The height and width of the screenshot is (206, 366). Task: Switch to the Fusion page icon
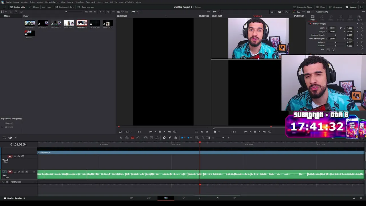[183, 198]
